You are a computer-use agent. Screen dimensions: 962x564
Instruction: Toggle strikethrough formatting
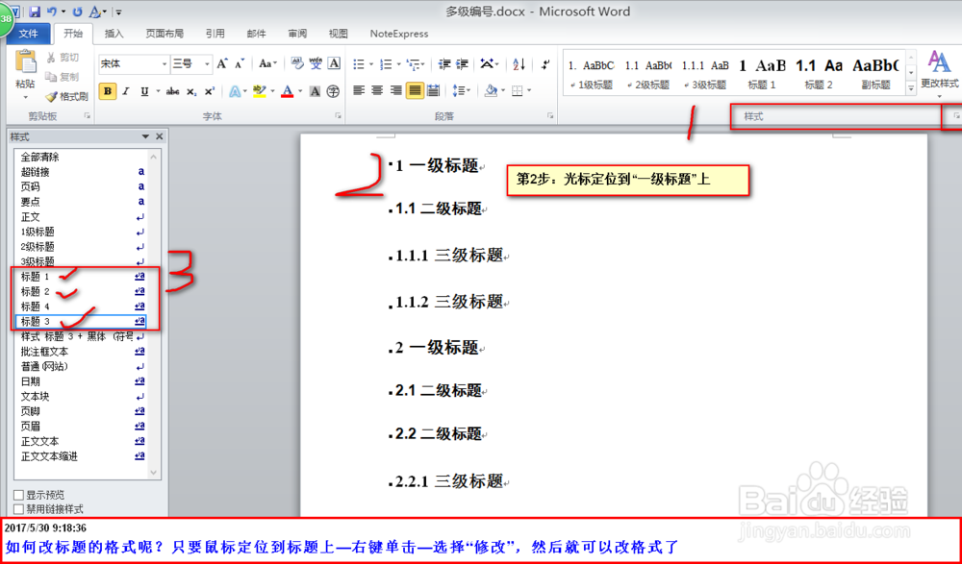pos(174,88)
